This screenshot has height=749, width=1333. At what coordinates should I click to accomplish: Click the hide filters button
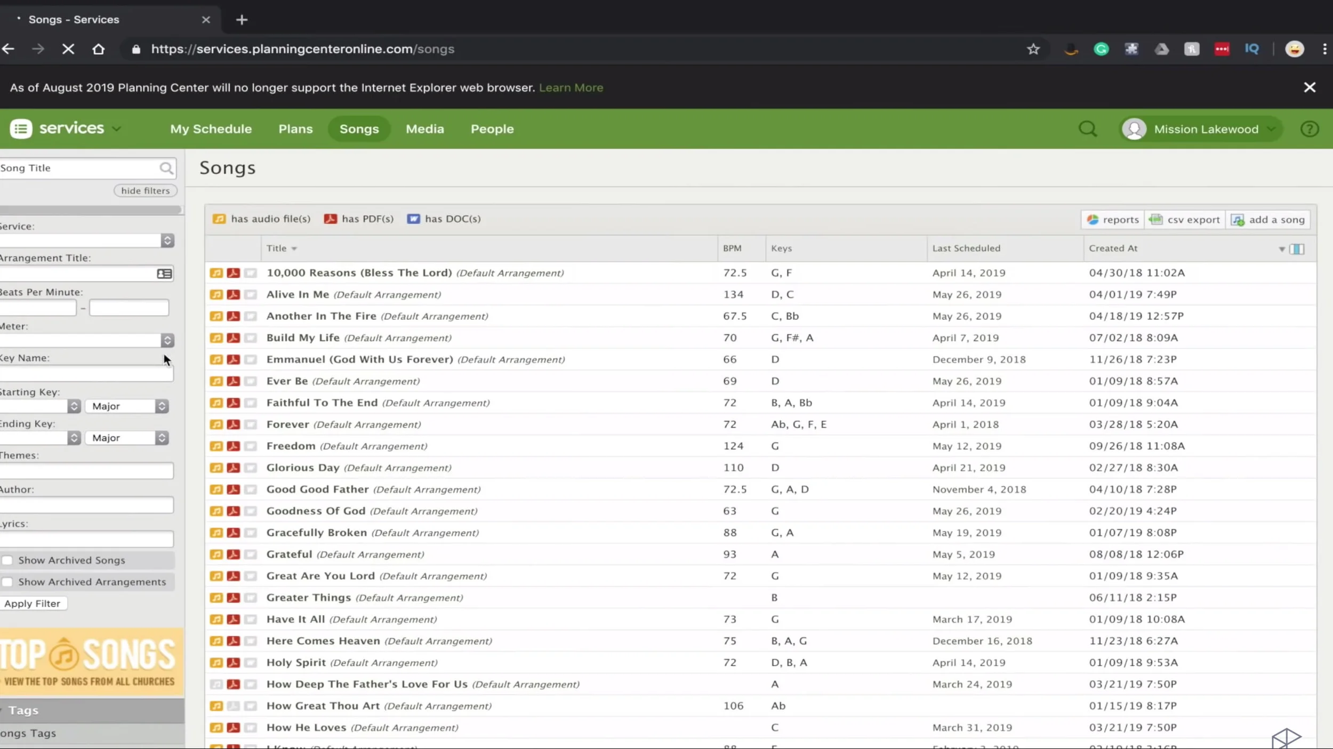[145, 191]
